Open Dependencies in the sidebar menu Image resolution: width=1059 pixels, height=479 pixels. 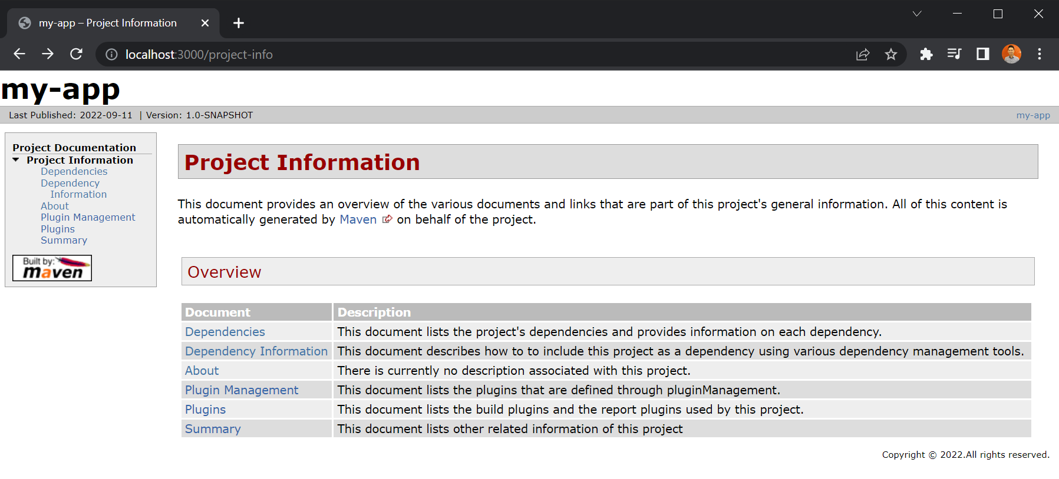74,171
